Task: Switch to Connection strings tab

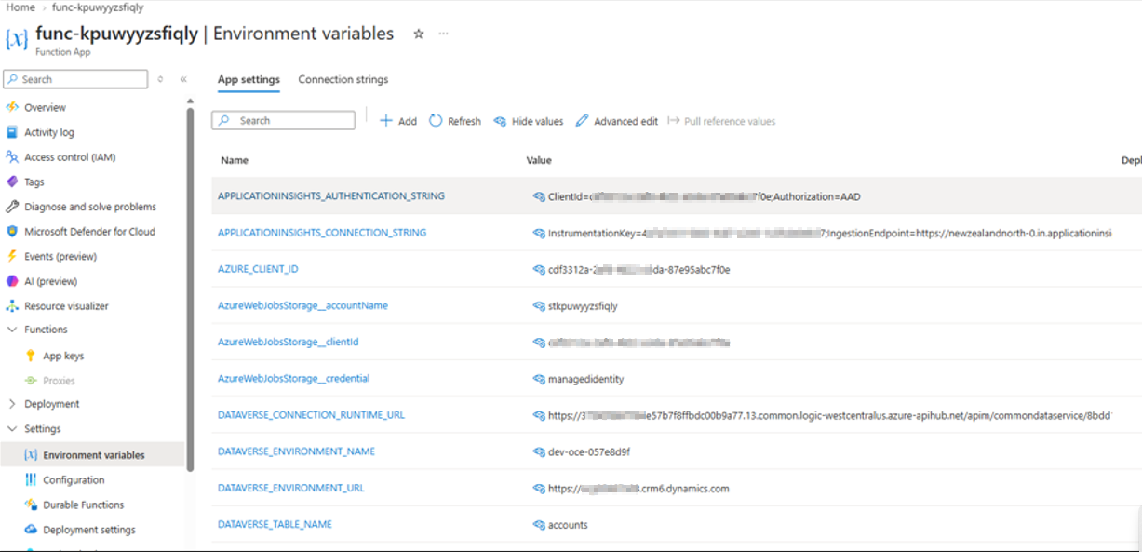Action: [x=343, y=80]
